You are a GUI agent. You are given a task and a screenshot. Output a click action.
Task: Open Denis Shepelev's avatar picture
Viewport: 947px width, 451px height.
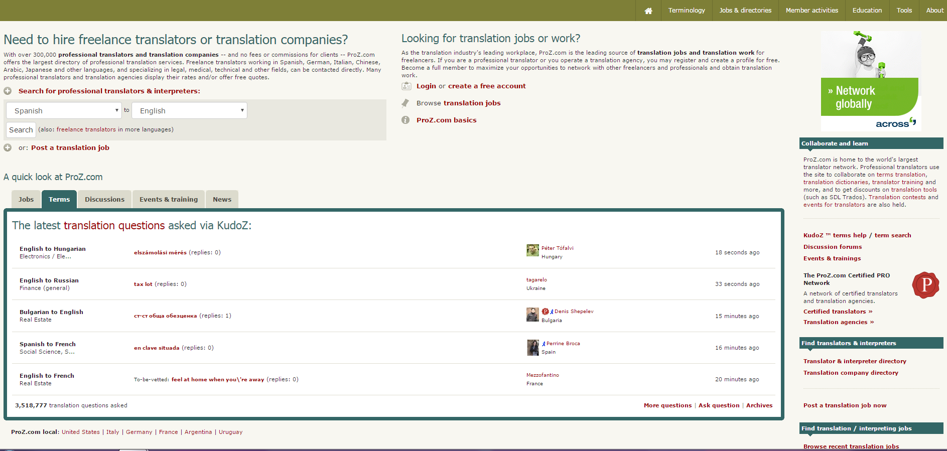[532, 314]
